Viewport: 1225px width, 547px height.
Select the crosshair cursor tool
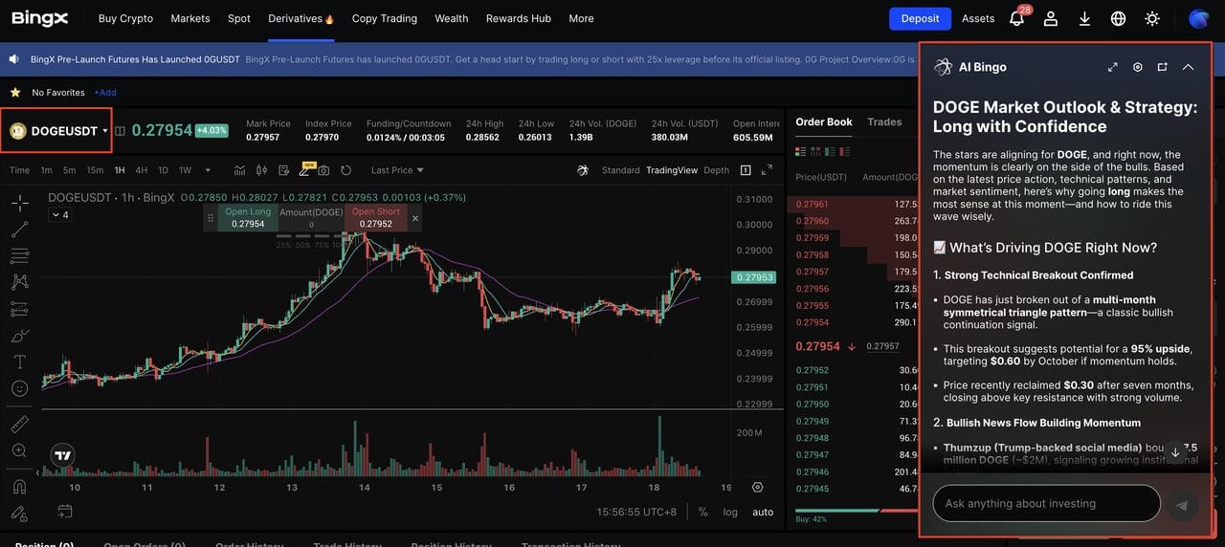point(19,203)
